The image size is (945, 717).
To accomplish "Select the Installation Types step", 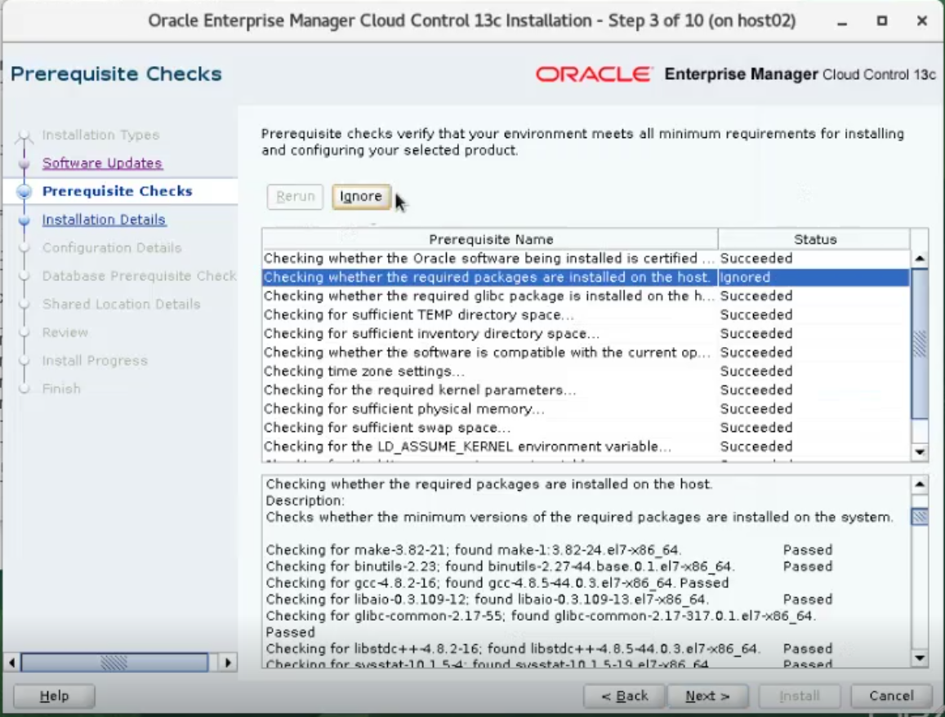I will 100,135.
